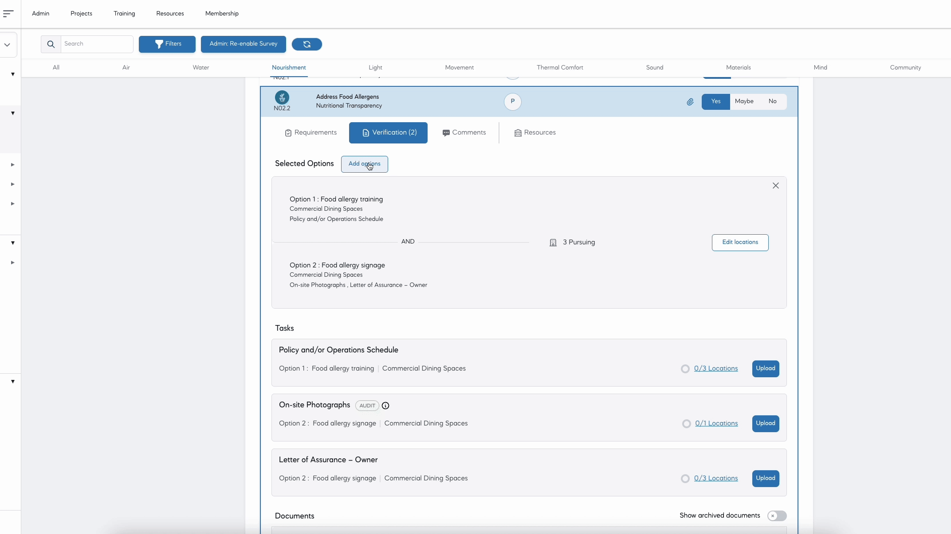Click the Address Food Allergens title
Viewport: 951px width, 534px height.
coord(347,97)
